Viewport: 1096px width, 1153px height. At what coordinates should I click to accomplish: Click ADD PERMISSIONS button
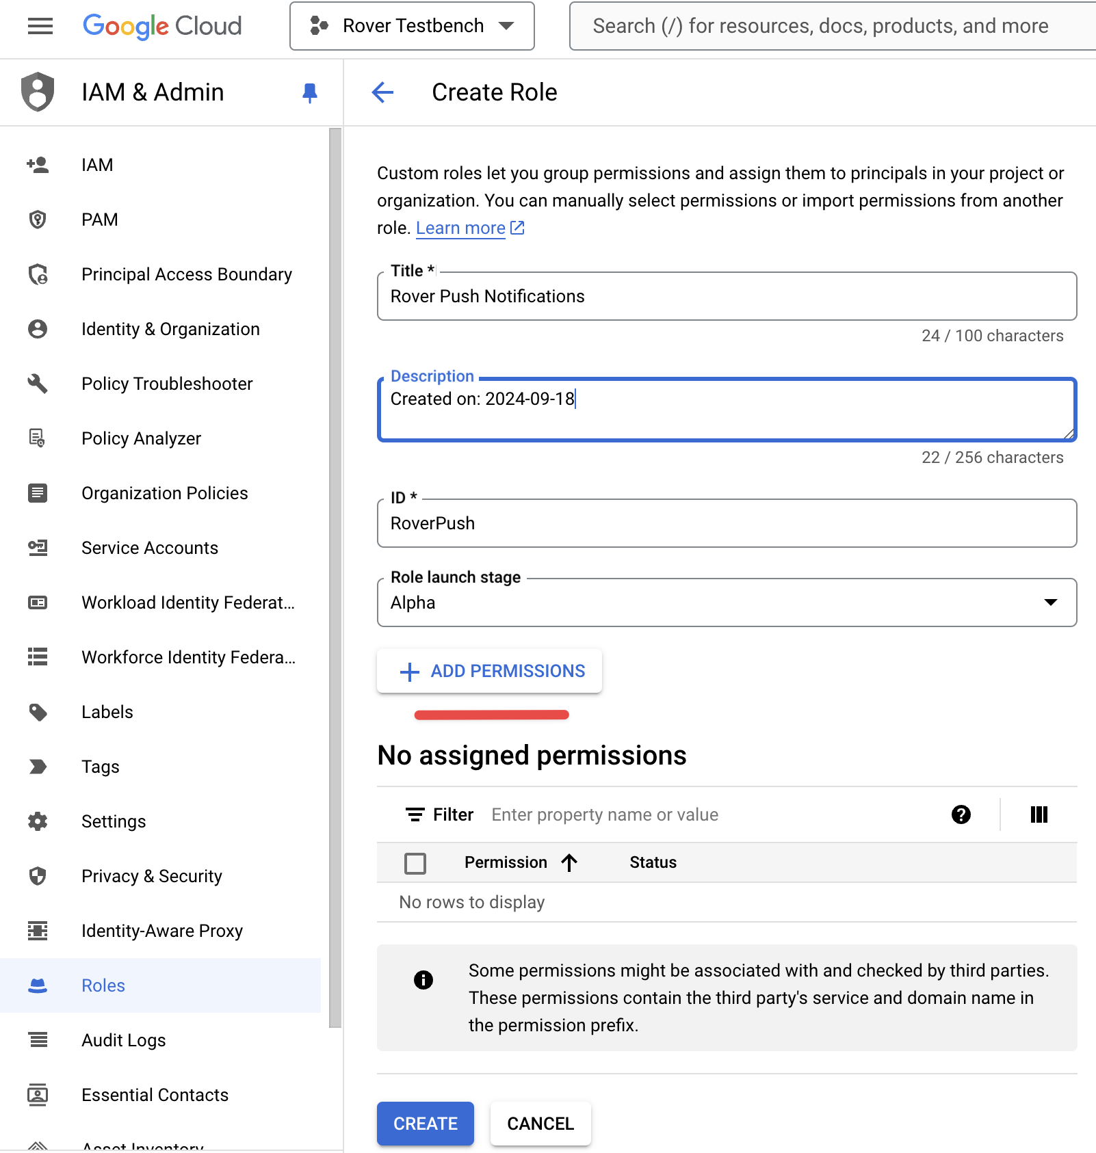pyautogui.click(x=489, y=671)
